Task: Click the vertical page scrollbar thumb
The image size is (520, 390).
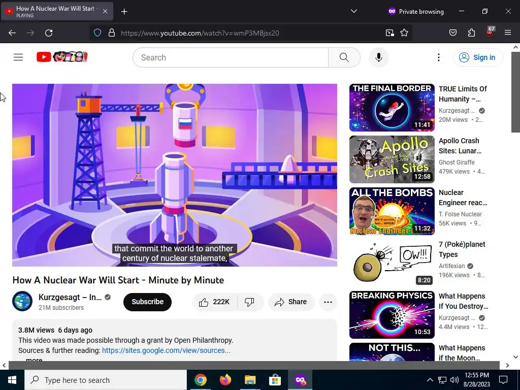Action: 515,92
